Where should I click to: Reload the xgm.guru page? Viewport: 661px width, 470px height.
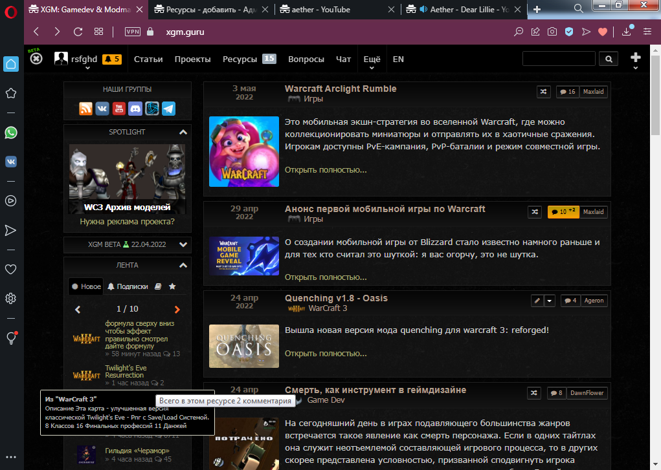tap(78, 32)
